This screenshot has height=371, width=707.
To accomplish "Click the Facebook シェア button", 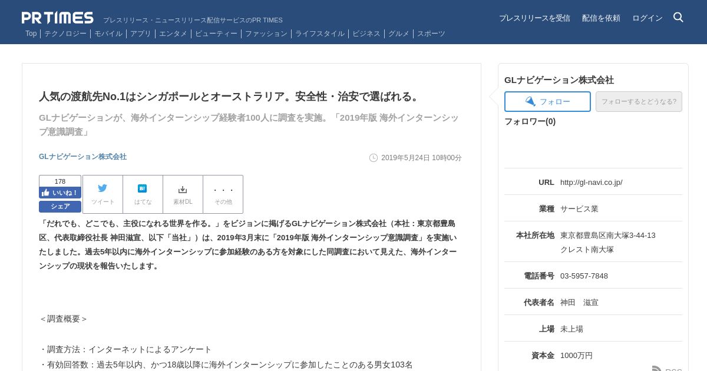I will 60,206.
